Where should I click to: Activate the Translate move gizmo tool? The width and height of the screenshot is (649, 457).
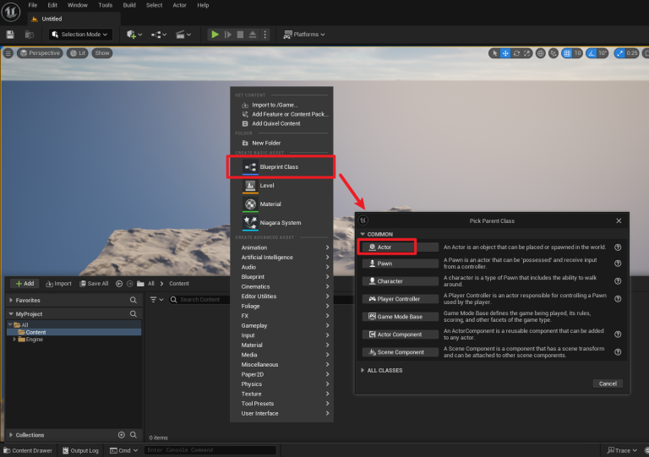coord(505,53)
